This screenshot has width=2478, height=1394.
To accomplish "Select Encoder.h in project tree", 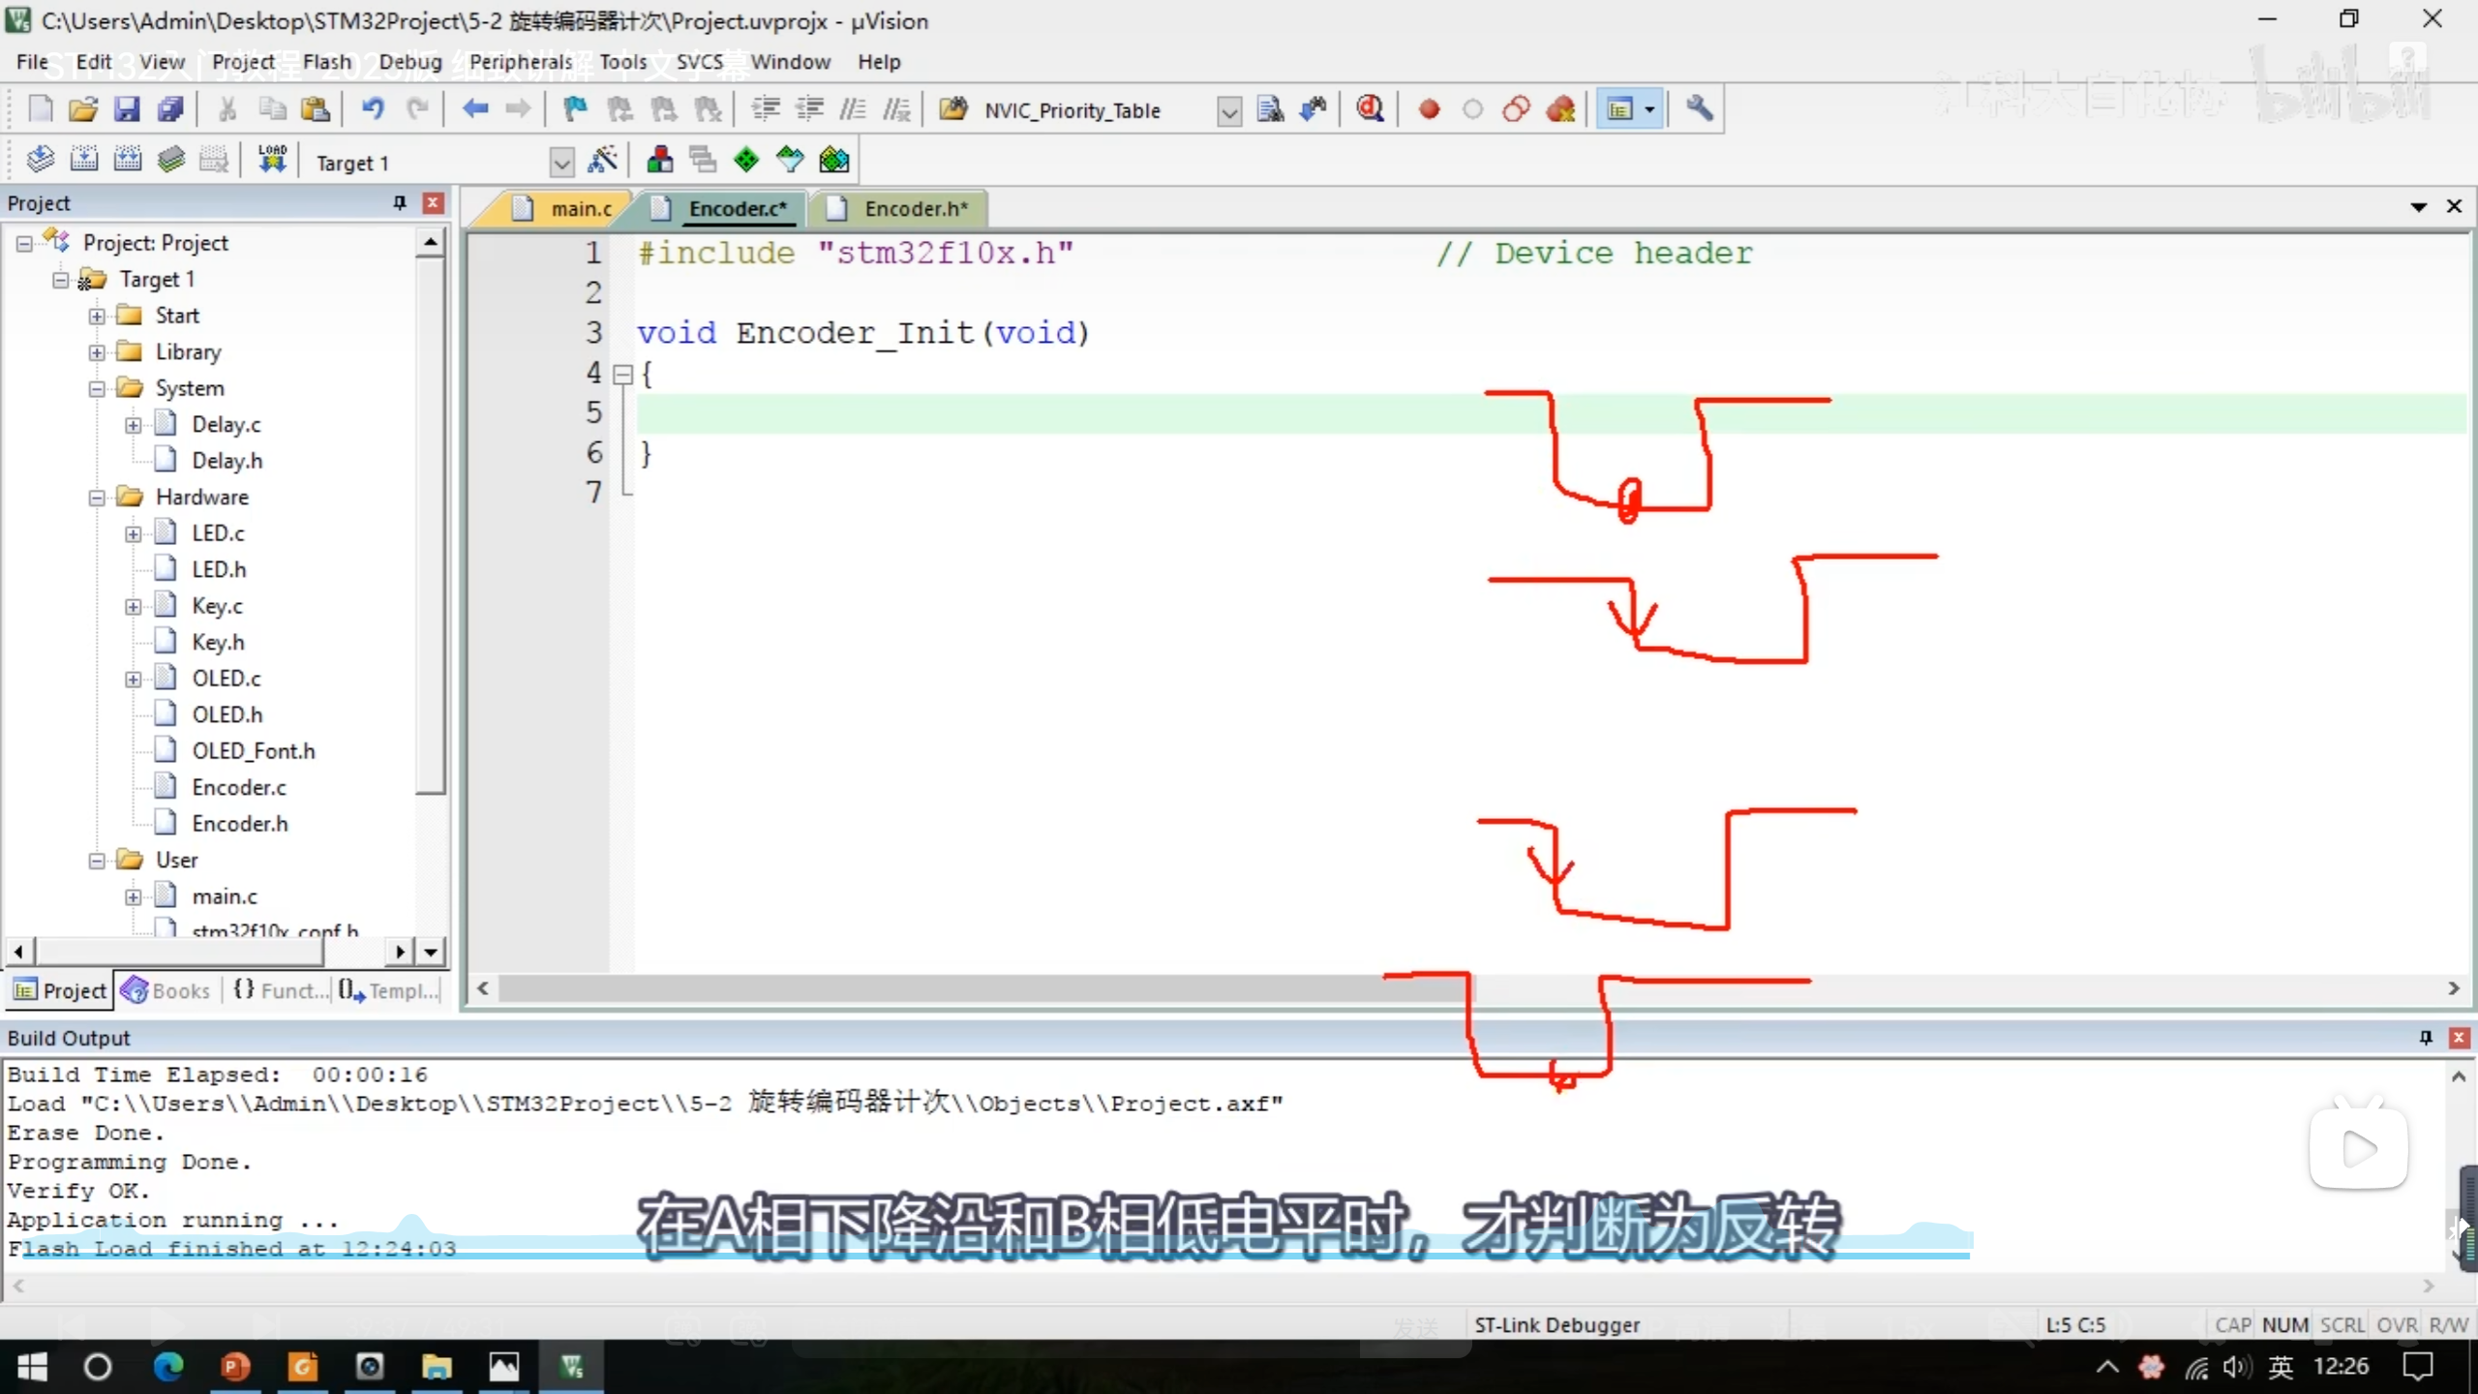I will coord(239,824).
